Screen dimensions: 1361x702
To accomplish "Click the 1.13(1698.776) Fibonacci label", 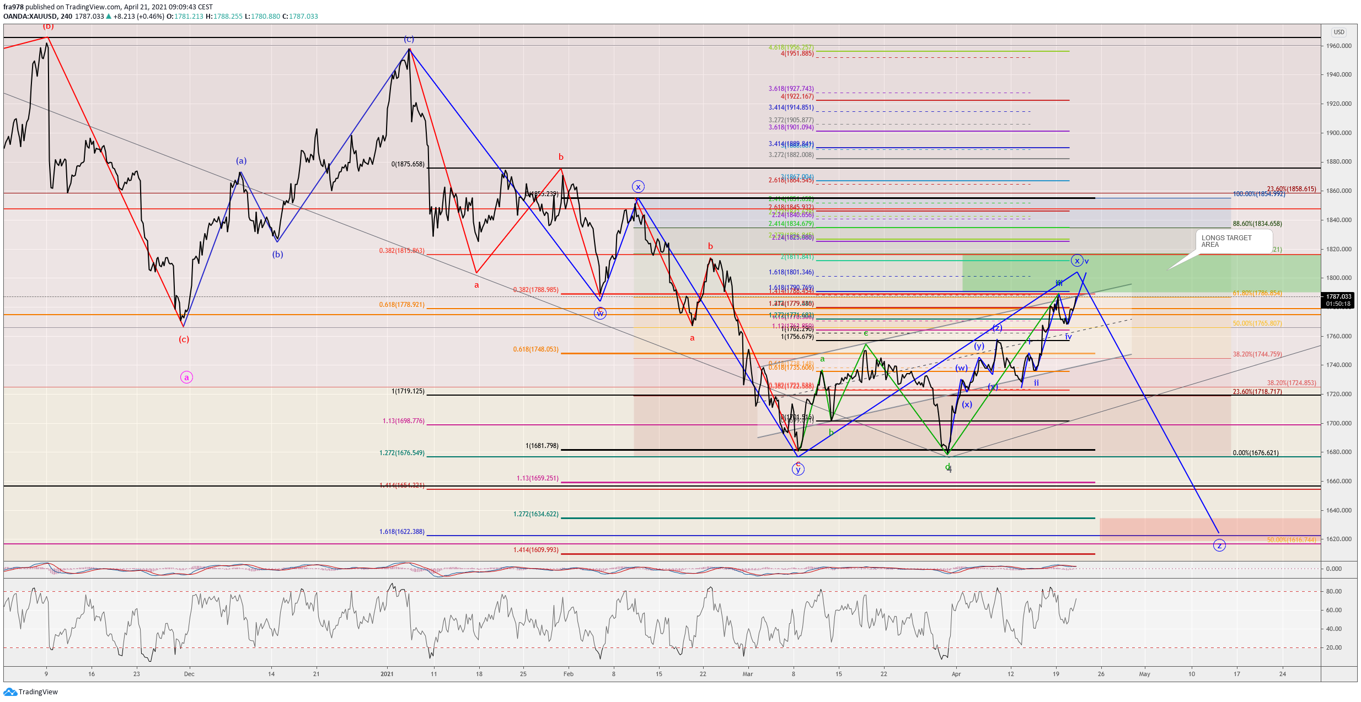I will click(x=404, y=421).
